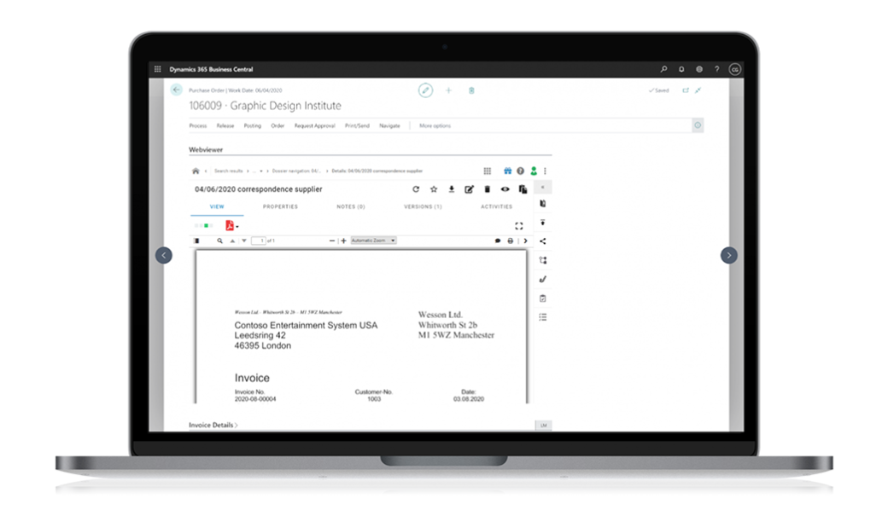This screenshot has height=510, width=888.
Task: Expand the Invoice Details section
Action: 213,426
